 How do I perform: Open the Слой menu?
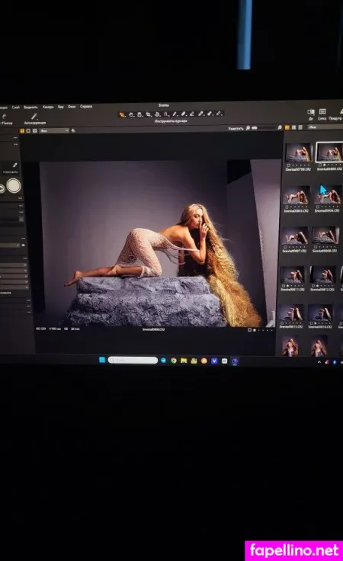16,107
